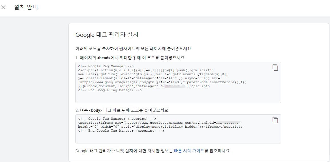
Task: Select the head script code box
Action: tap(178, 82)
